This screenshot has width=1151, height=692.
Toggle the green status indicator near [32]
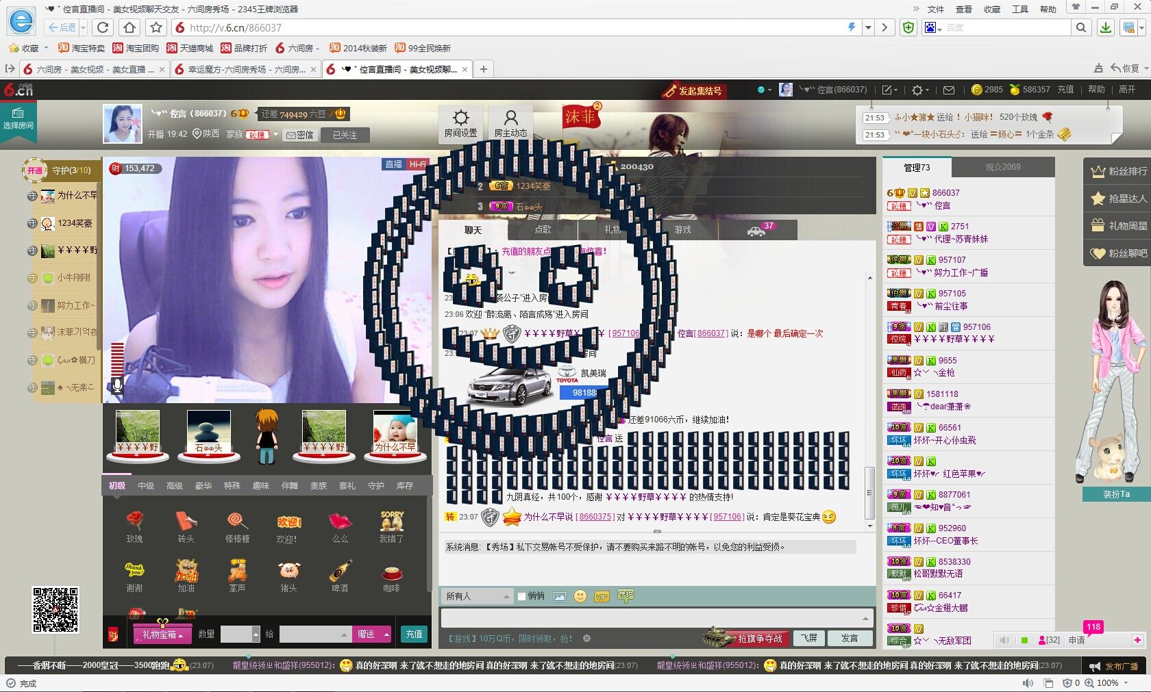1024,641
